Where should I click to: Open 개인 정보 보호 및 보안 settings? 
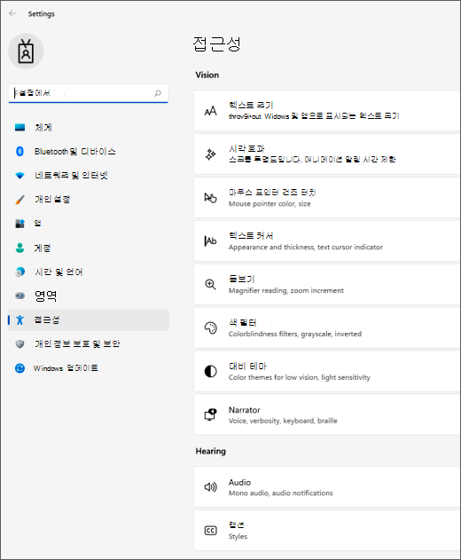point(88,344)
